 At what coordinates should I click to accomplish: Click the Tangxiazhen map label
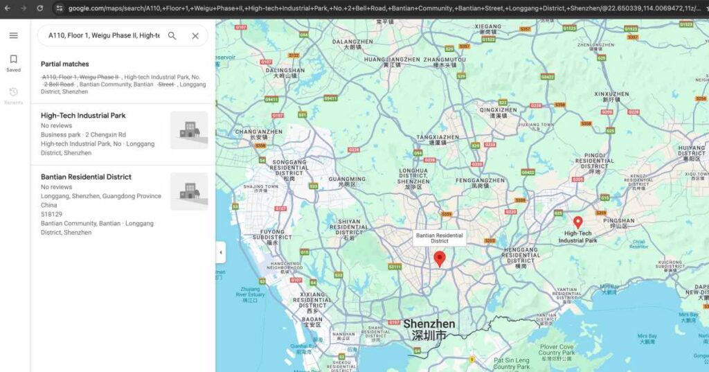click(438, 140)
